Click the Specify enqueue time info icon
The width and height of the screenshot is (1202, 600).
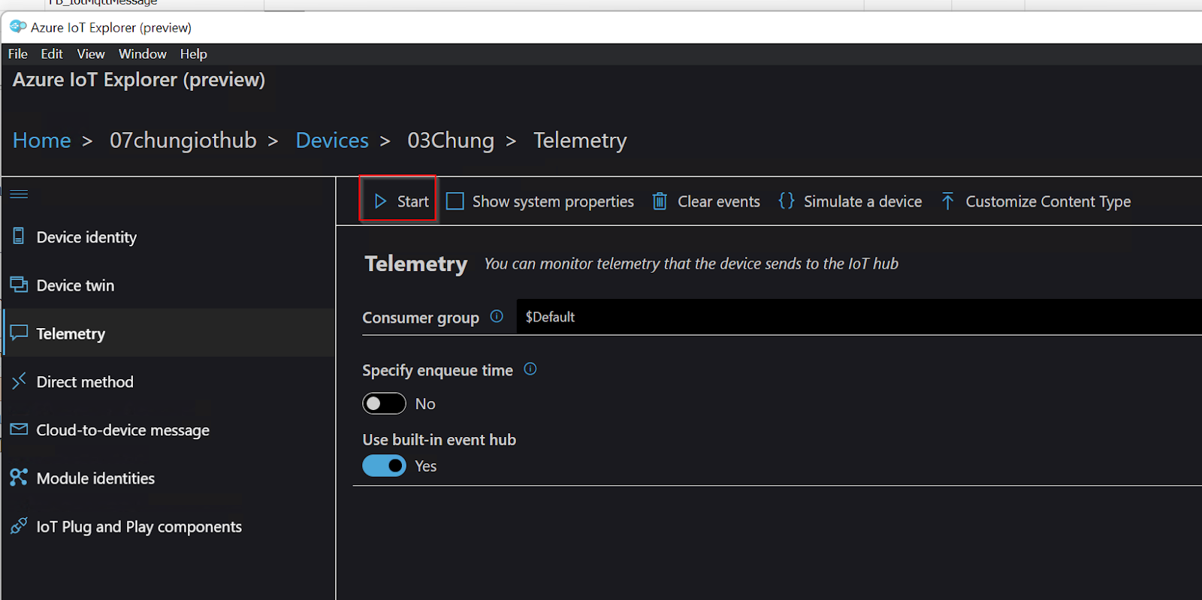(530, 369)
